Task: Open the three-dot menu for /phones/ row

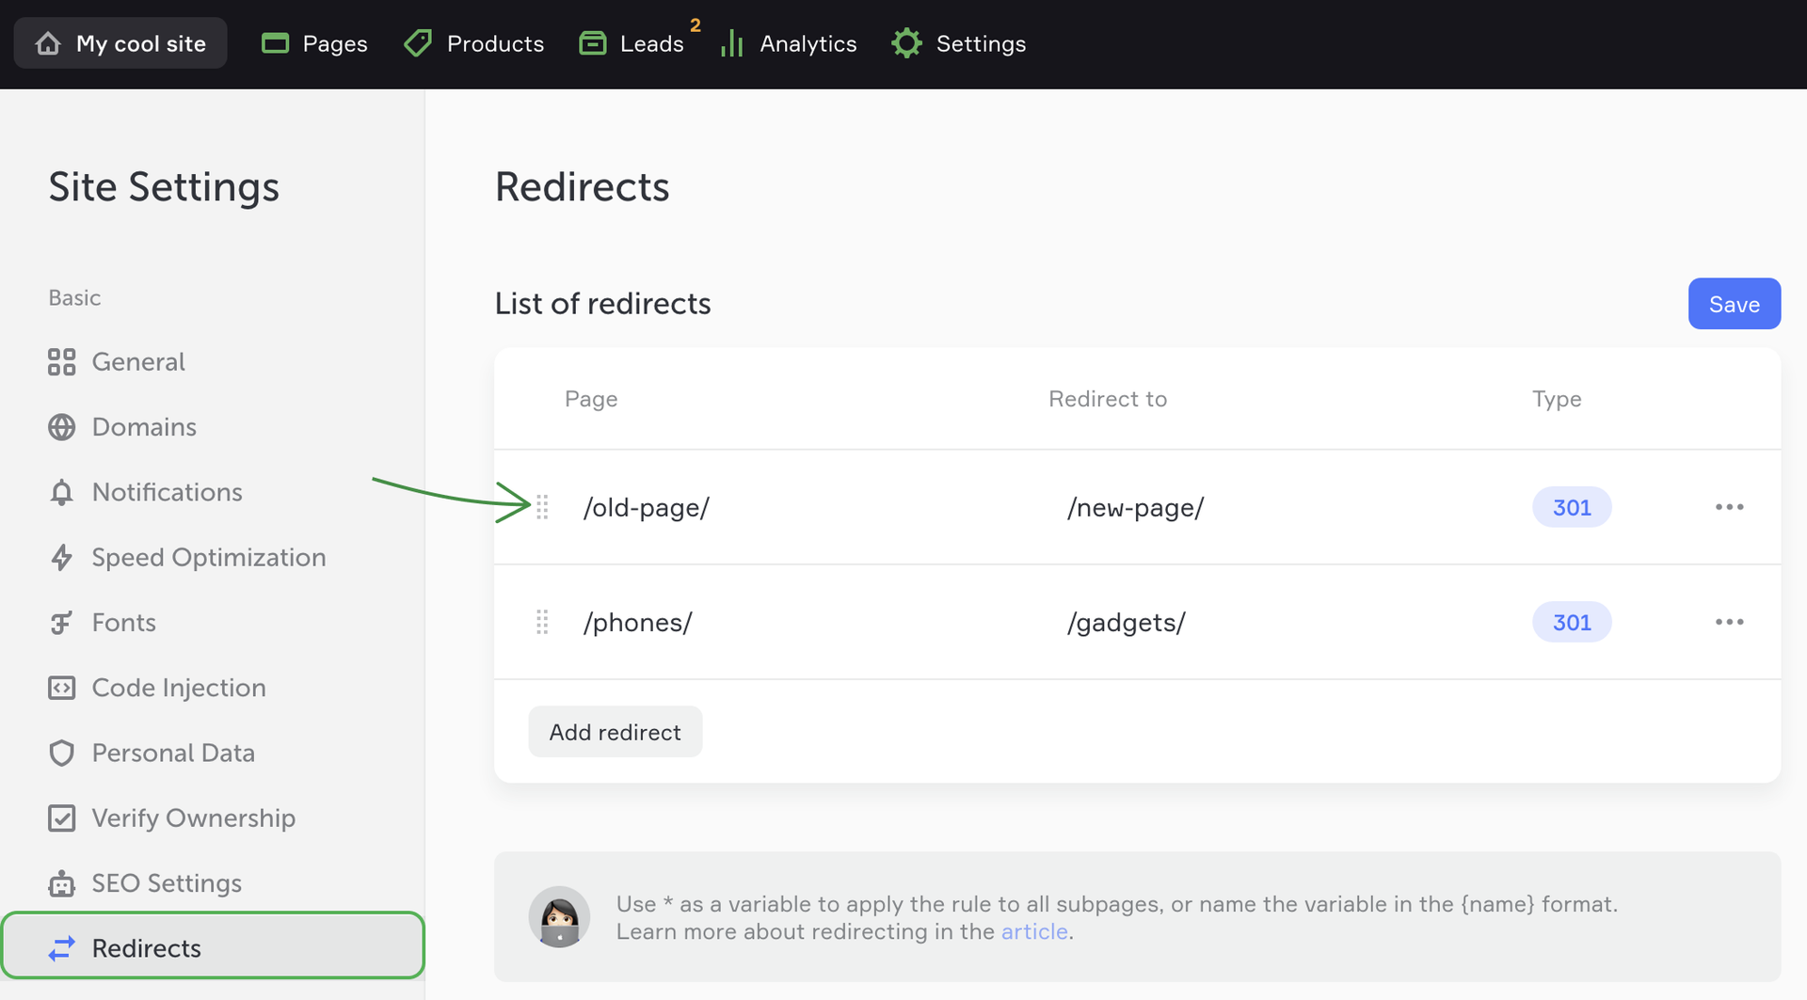Action: [x=1729, y=622]
